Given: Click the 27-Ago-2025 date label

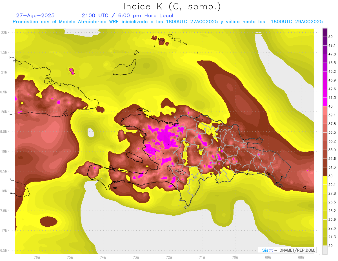Looking at the screenshot, I should point(35,15).
